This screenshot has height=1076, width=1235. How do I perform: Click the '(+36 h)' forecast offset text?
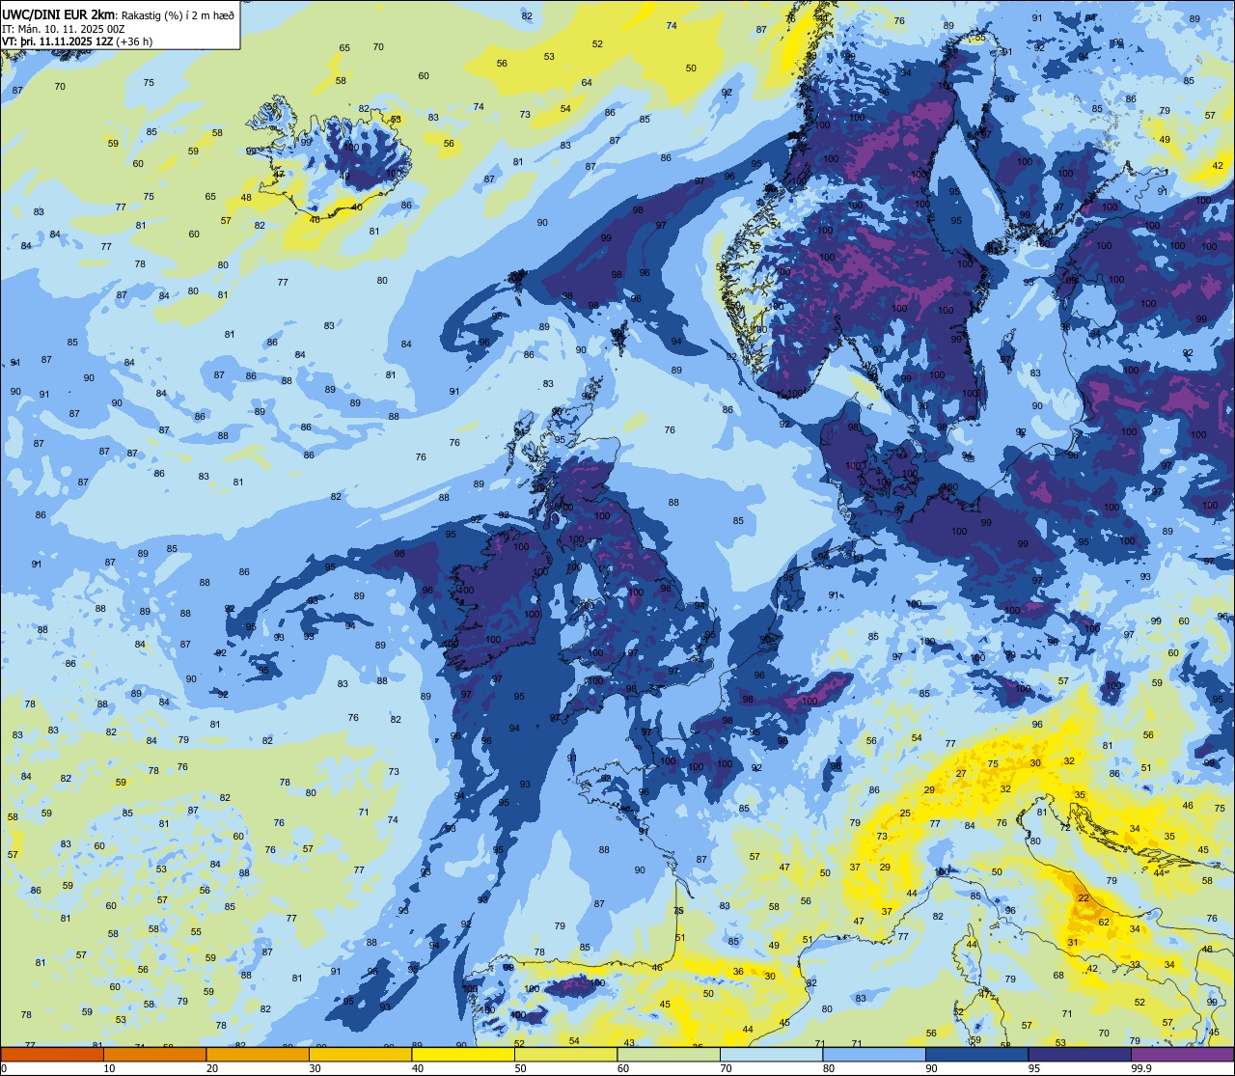tap(135, 41)
